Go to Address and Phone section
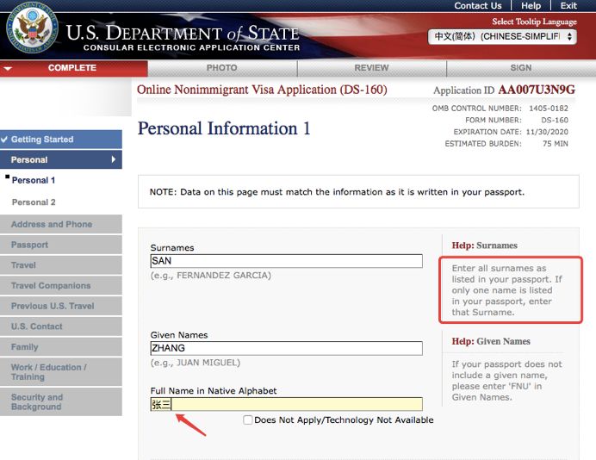The height and width of the screenshot is (460, 596). 61,224
